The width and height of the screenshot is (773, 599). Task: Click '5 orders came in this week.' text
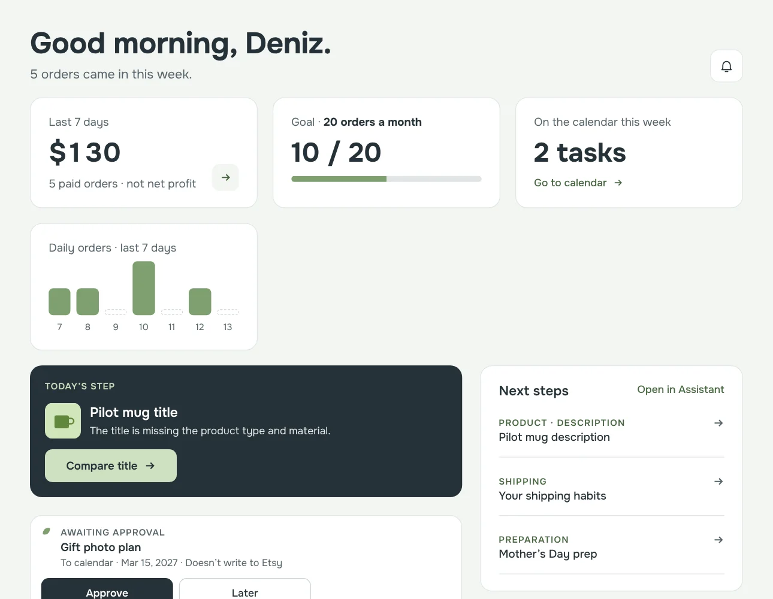point(111,74)
